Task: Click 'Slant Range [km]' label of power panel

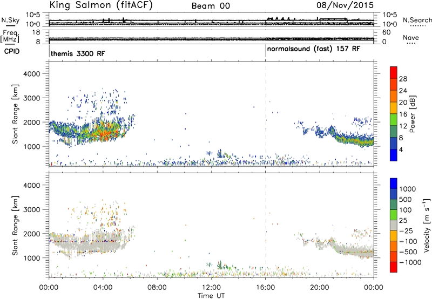Action: [x=15, y=114]
